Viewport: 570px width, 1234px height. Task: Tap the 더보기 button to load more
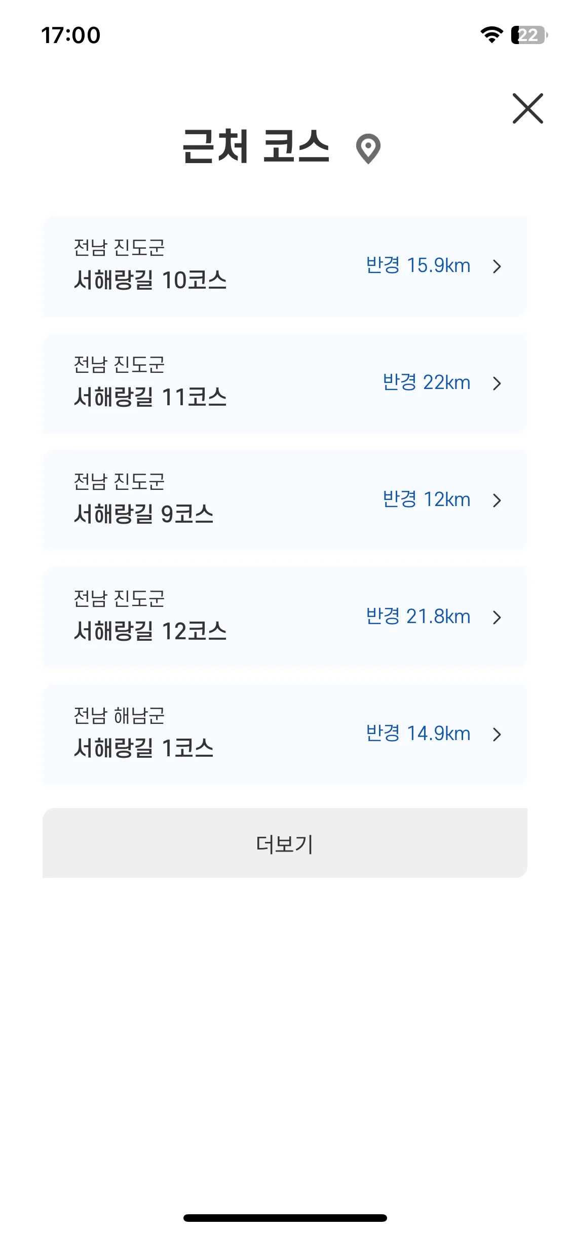pyautogui.click(x=285, y=843)
